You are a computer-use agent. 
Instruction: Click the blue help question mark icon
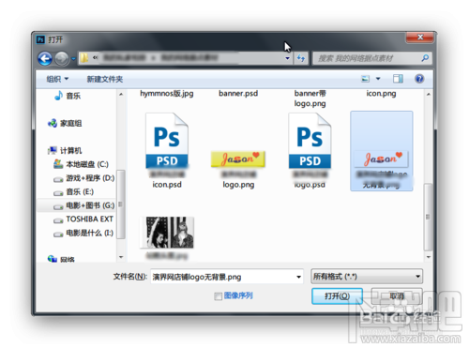pos(419,79)
